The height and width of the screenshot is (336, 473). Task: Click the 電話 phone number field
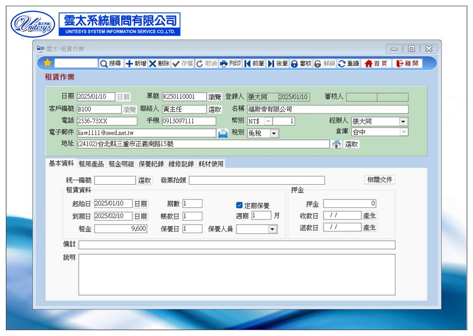point(107,121)
